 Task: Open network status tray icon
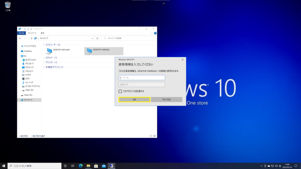click(272, 166)
